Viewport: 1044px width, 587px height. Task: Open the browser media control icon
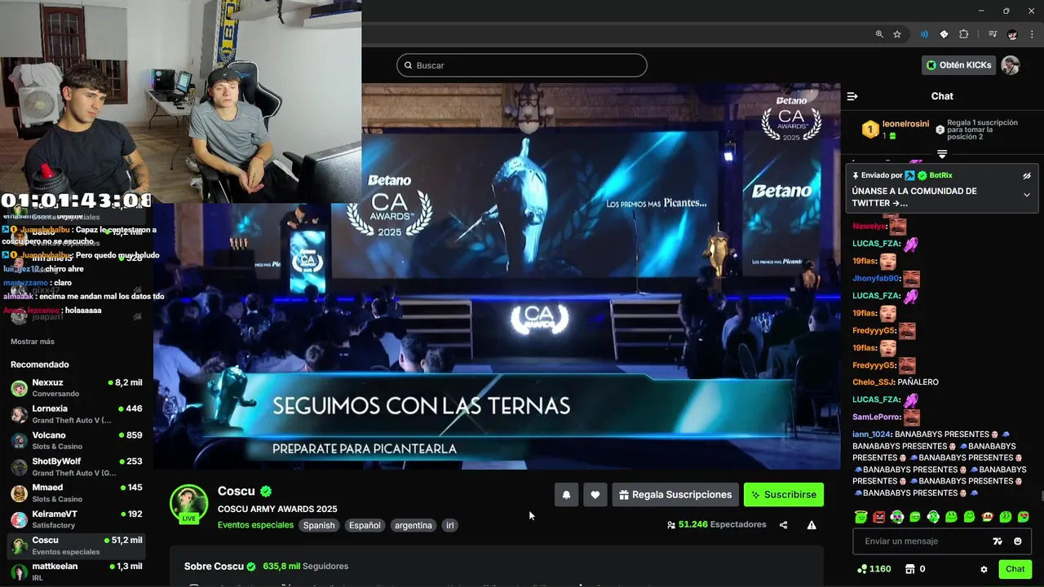click(993, 34)
